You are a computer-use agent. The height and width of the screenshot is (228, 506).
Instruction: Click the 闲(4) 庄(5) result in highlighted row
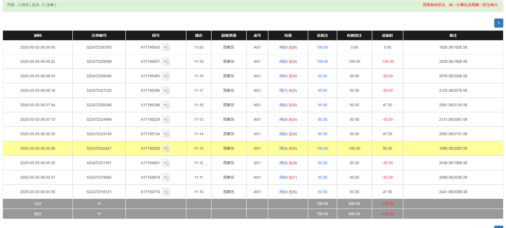pos(288,148)
